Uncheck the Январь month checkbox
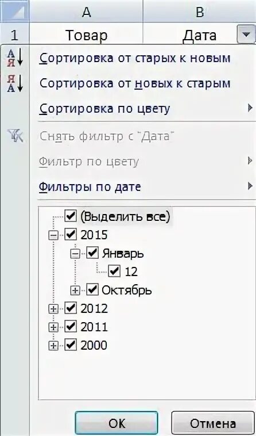This screenshot has width=256, height=436. pyautogui.click(x=92, y=253)
